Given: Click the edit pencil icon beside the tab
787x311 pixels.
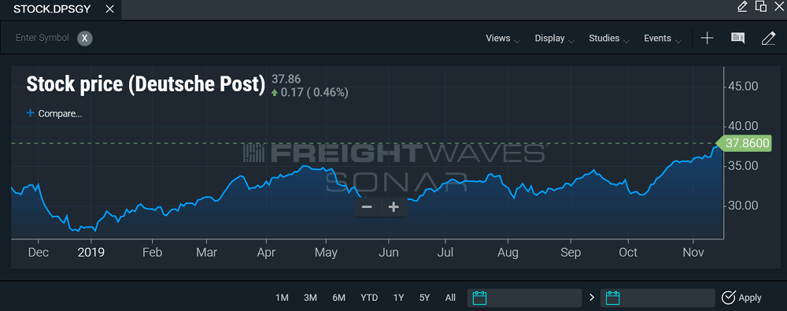Looking at the screenshot, I should 742,6.
